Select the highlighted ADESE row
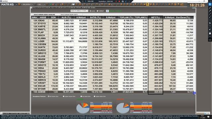 [x=112, y=92]
